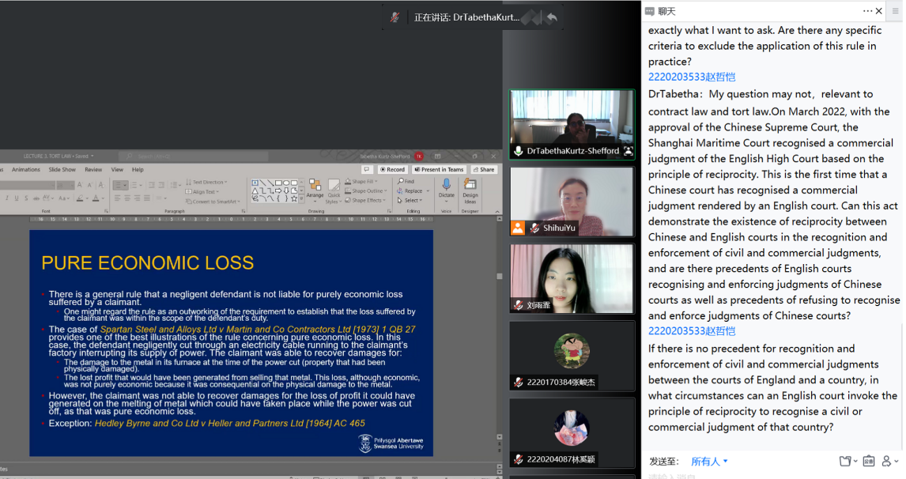Toggle underline formatting
The height and width of the screenshot is (479, 906).
click(16, 198)
